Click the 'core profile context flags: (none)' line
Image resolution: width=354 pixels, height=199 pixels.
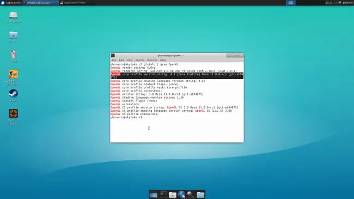click(x=144, y=84)
